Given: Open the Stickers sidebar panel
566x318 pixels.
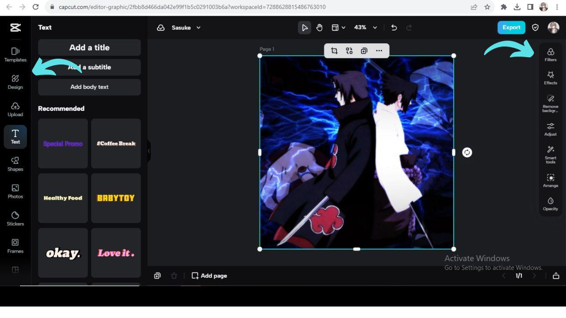Looking at the screenshot, I should (x=15, y=219).
